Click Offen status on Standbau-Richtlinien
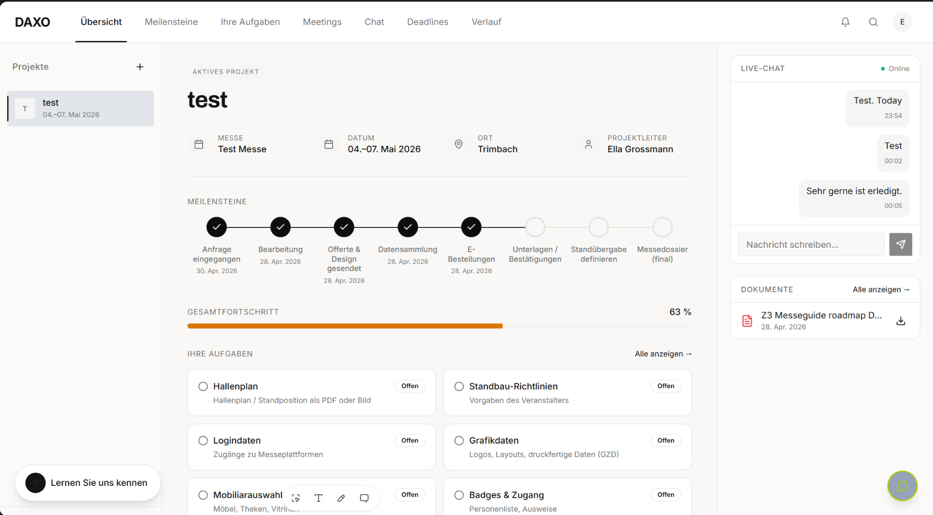Image resolution: width=933 pixels, height=515 pixels. point(666,386)
